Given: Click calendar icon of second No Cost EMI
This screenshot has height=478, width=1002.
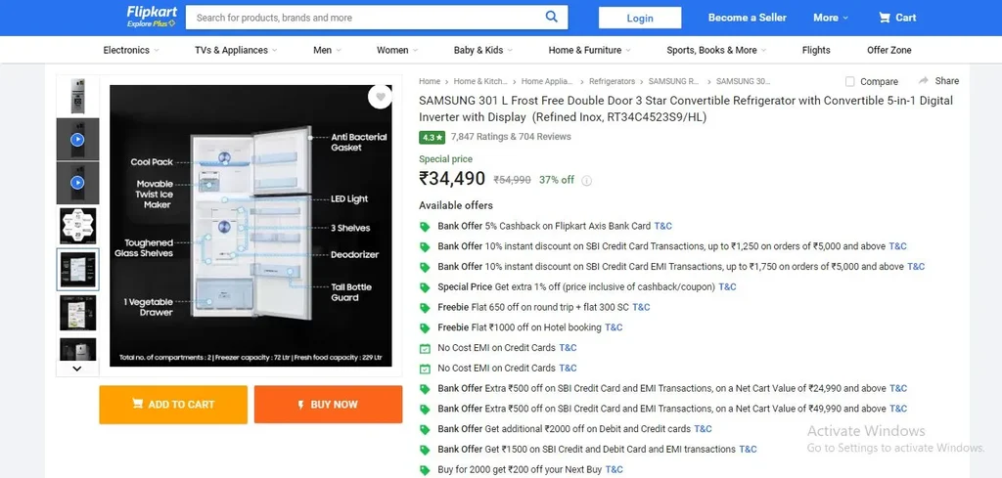Looking at the screenshot, I should coord(425,369).
